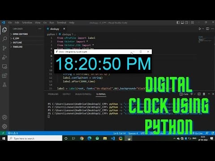Open the Source Control view
Viewport: 215px width, 161px height.
click(x=4, y=48)
